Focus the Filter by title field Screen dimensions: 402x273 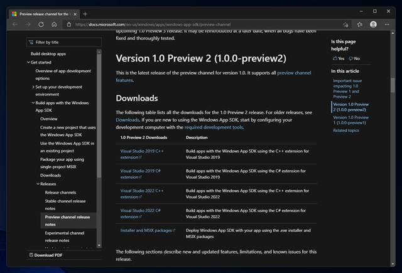click(64, 42)
